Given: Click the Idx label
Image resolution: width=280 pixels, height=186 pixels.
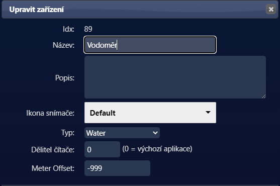Looking at the screenshot, I should coord(68,29).
